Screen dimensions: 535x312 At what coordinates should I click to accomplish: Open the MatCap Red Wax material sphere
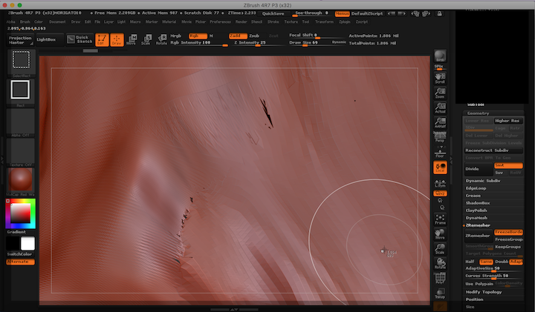click(x=20, y=181)
